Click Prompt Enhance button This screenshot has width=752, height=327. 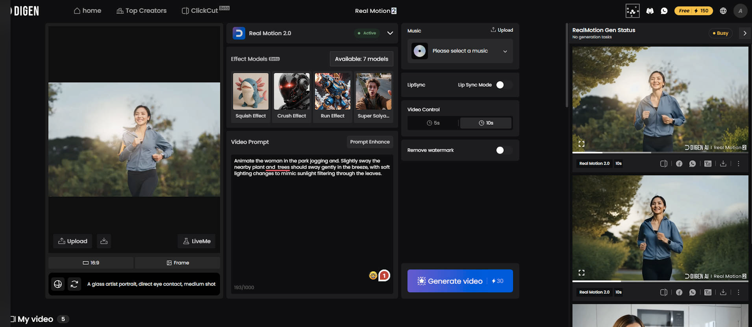[x=370, y=142]
